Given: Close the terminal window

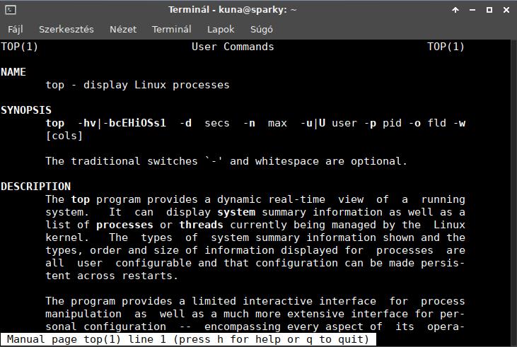Looking at the screenshot, I should pyautogui.click(x=506, y=10).
